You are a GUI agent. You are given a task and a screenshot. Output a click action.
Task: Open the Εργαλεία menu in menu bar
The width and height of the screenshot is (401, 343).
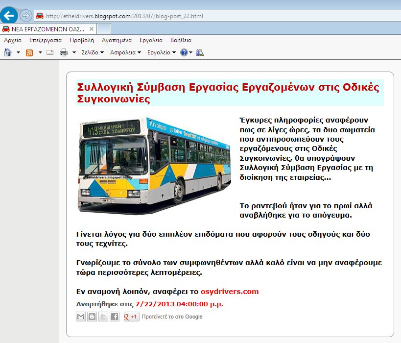(x=151, y=40)
